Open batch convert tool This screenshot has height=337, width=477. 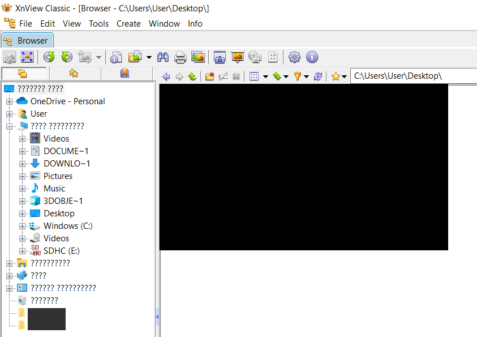[x=198, y=57]
